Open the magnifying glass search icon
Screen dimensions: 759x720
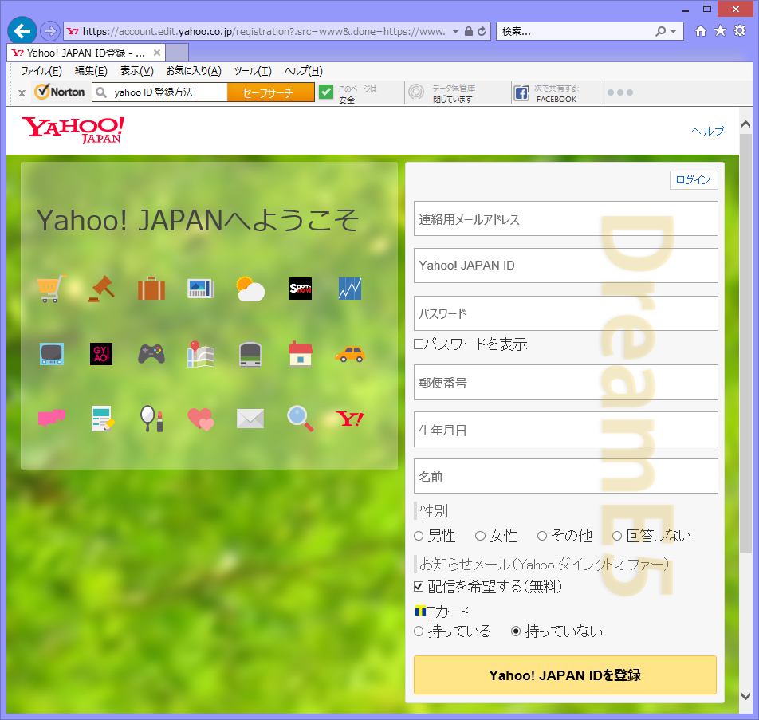coord(300,419)
